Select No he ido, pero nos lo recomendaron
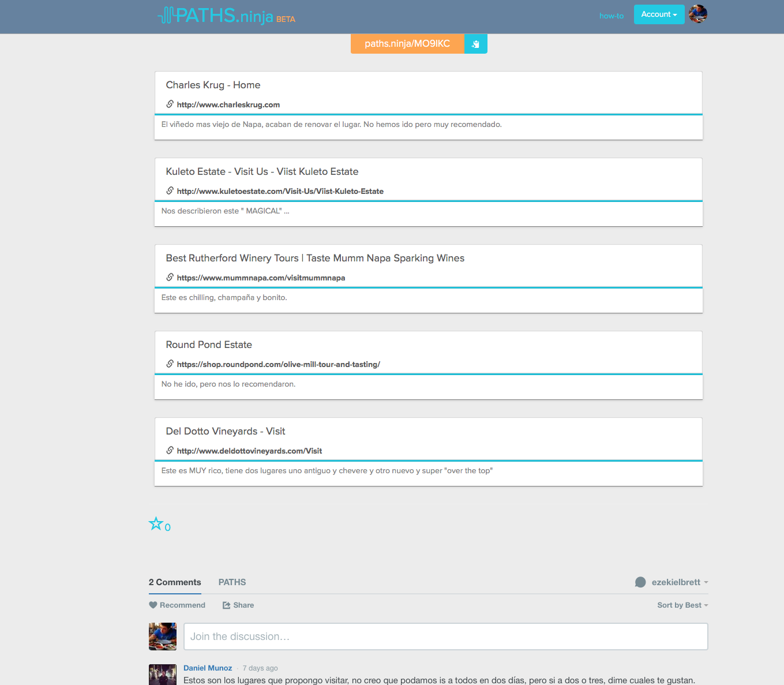The image size is (784, 685). [x=228, y=384]
